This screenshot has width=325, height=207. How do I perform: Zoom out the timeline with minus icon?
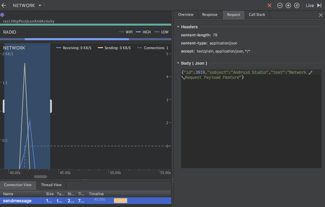coord(280,5)
